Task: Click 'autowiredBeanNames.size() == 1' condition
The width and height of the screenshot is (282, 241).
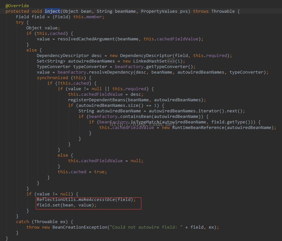Action: pyautogui.click(x=118, y=106)
